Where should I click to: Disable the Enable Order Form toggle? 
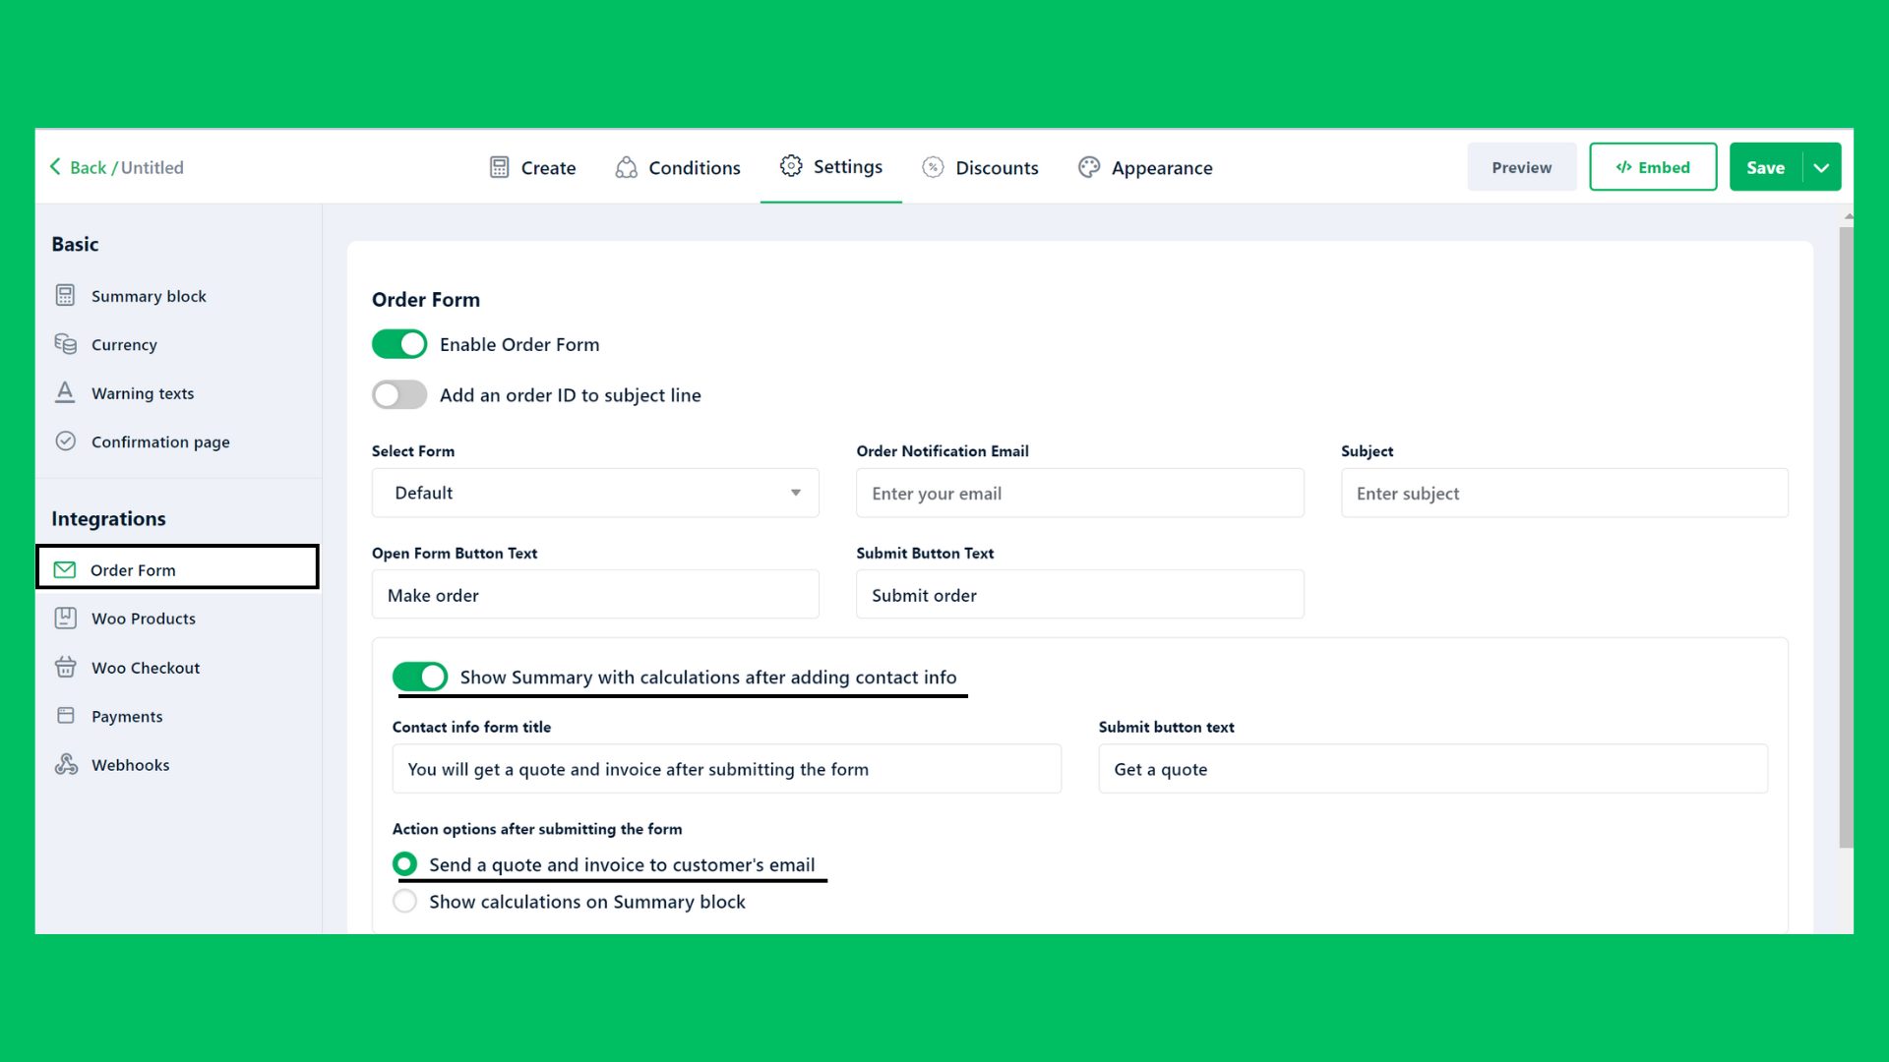click(x=399, y=344)
